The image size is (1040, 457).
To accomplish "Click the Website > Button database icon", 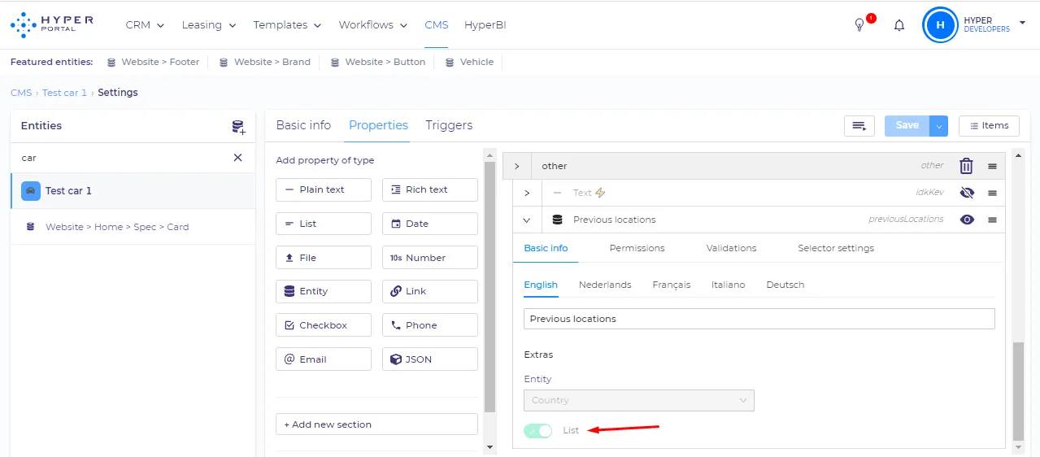I will coord(335,62).
